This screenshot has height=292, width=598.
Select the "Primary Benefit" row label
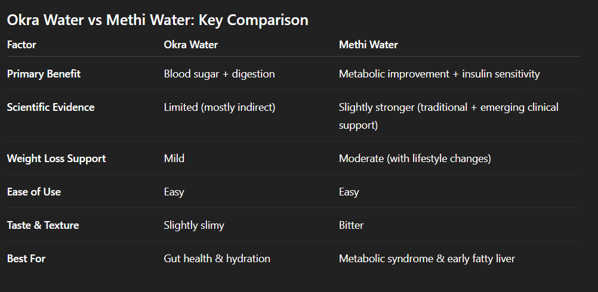[x=44, y=74]
